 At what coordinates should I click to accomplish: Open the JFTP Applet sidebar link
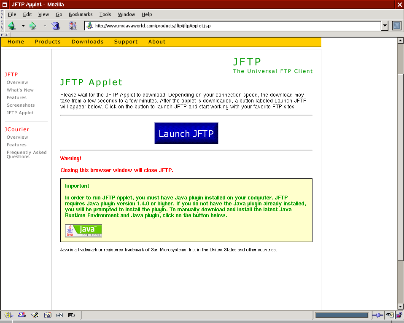(x=20, y=113)
